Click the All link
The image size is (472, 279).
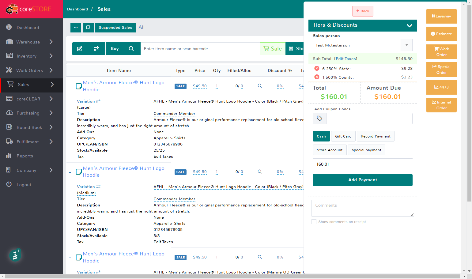[x=142, y=27]
